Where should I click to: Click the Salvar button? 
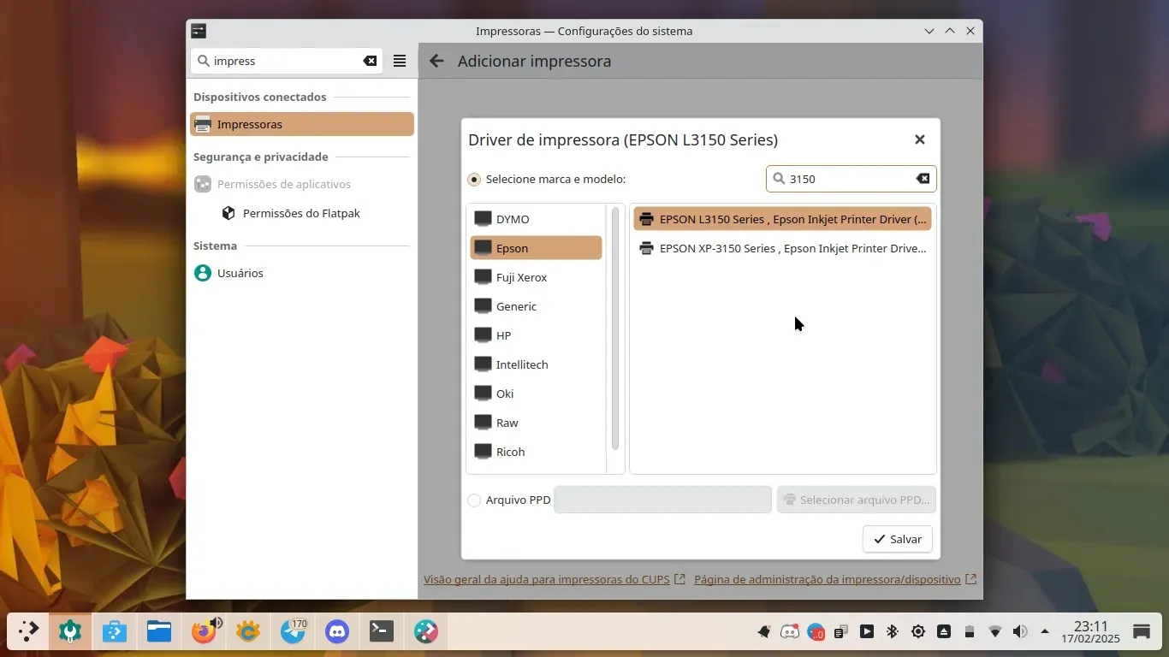897,539
